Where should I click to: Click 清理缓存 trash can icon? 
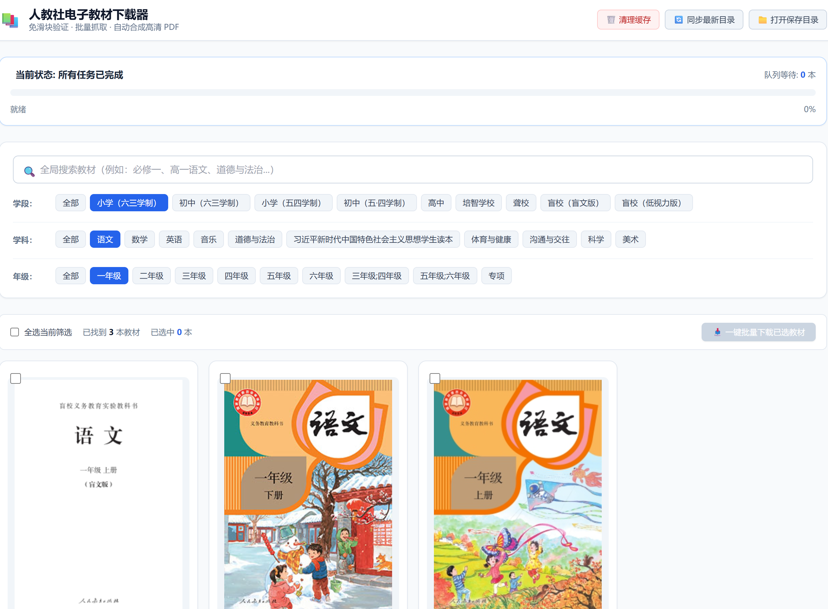[611, 20]
